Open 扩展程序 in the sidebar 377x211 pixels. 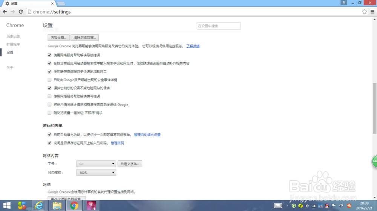pyautogui.click(x=13, y=44)
